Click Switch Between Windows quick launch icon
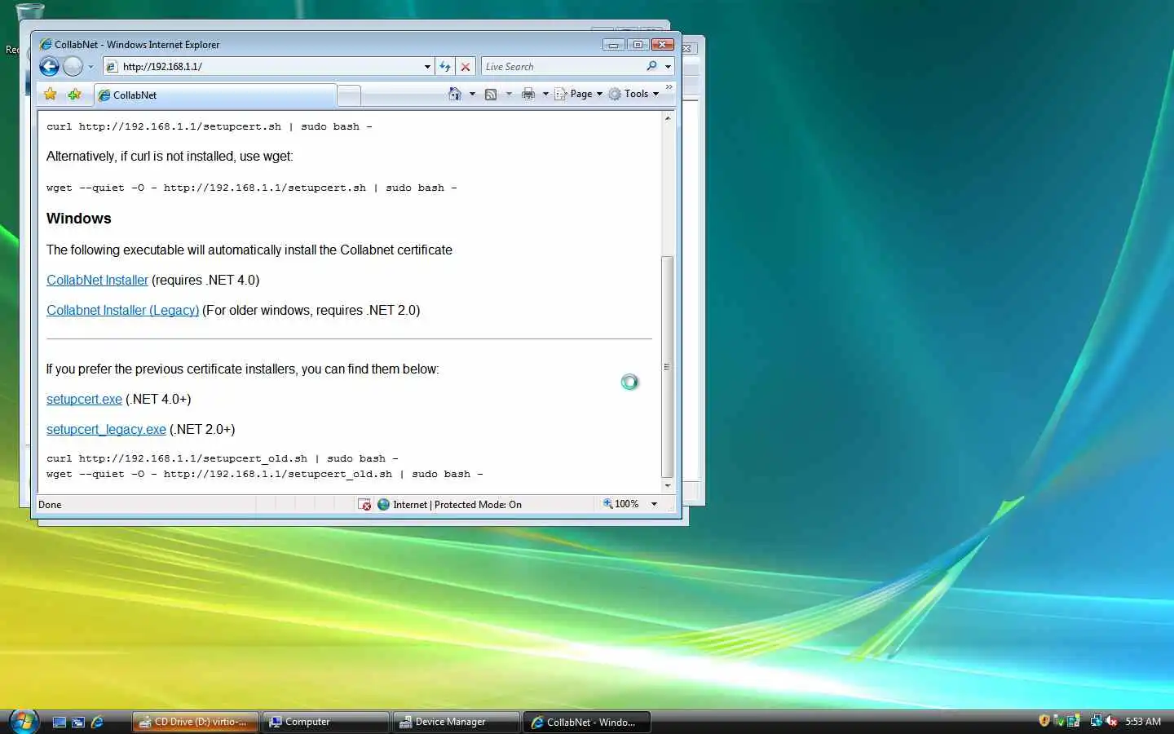1174x734 pixels. (78, 722)
